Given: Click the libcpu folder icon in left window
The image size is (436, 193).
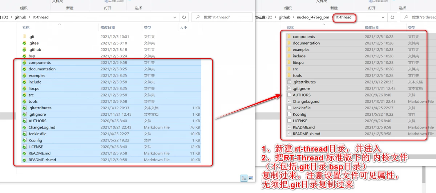Looking at the screenshot, I should pyautogui.click(x=24, y=89).
